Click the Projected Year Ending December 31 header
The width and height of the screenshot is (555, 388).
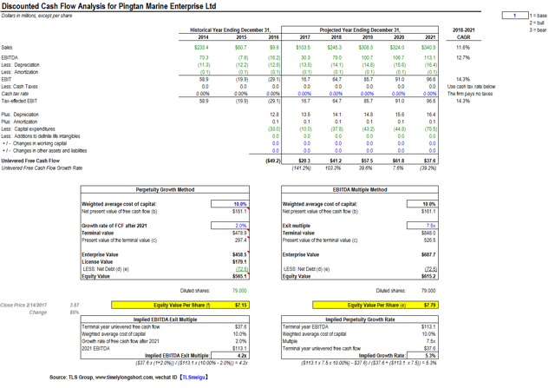[x=360, y=30]
